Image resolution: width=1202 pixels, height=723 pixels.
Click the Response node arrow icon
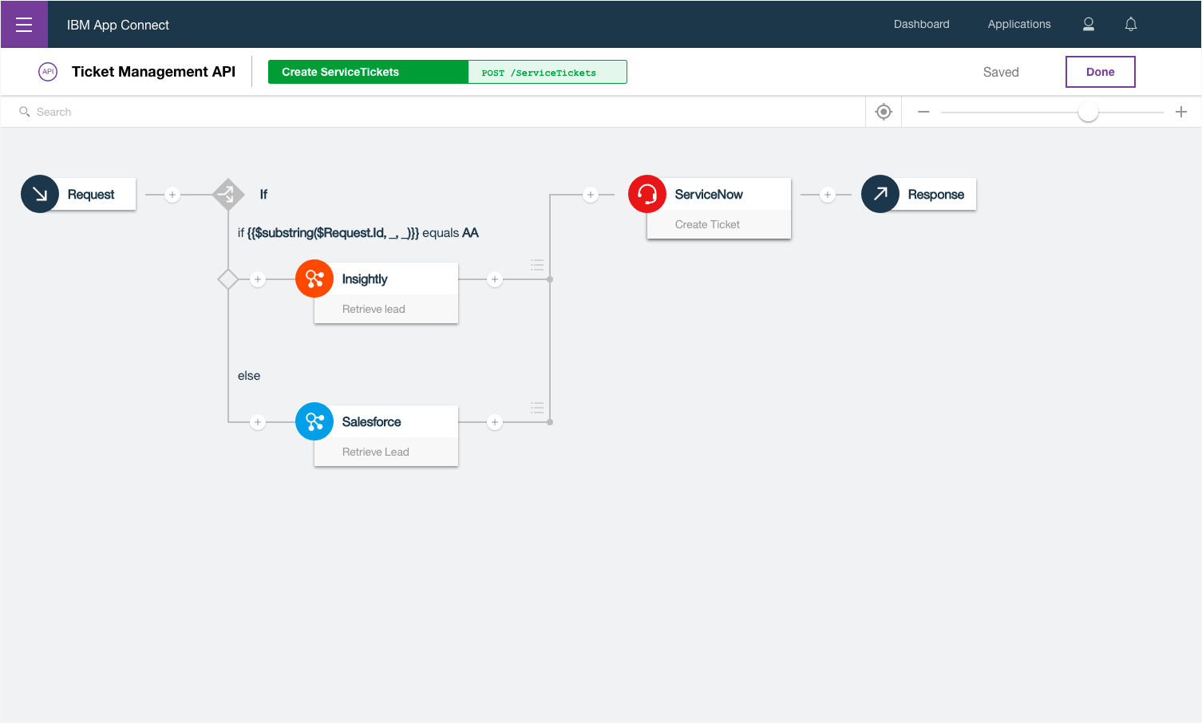[880, 194]
